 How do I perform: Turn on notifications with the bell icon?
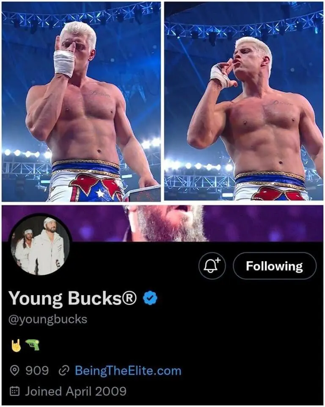(212, 266)
